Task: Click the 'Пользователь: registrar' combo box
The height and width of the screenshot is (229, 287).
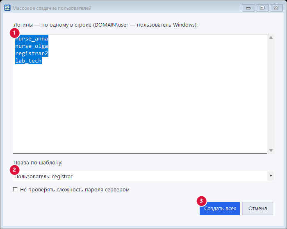Action: [x=143, y=176]
